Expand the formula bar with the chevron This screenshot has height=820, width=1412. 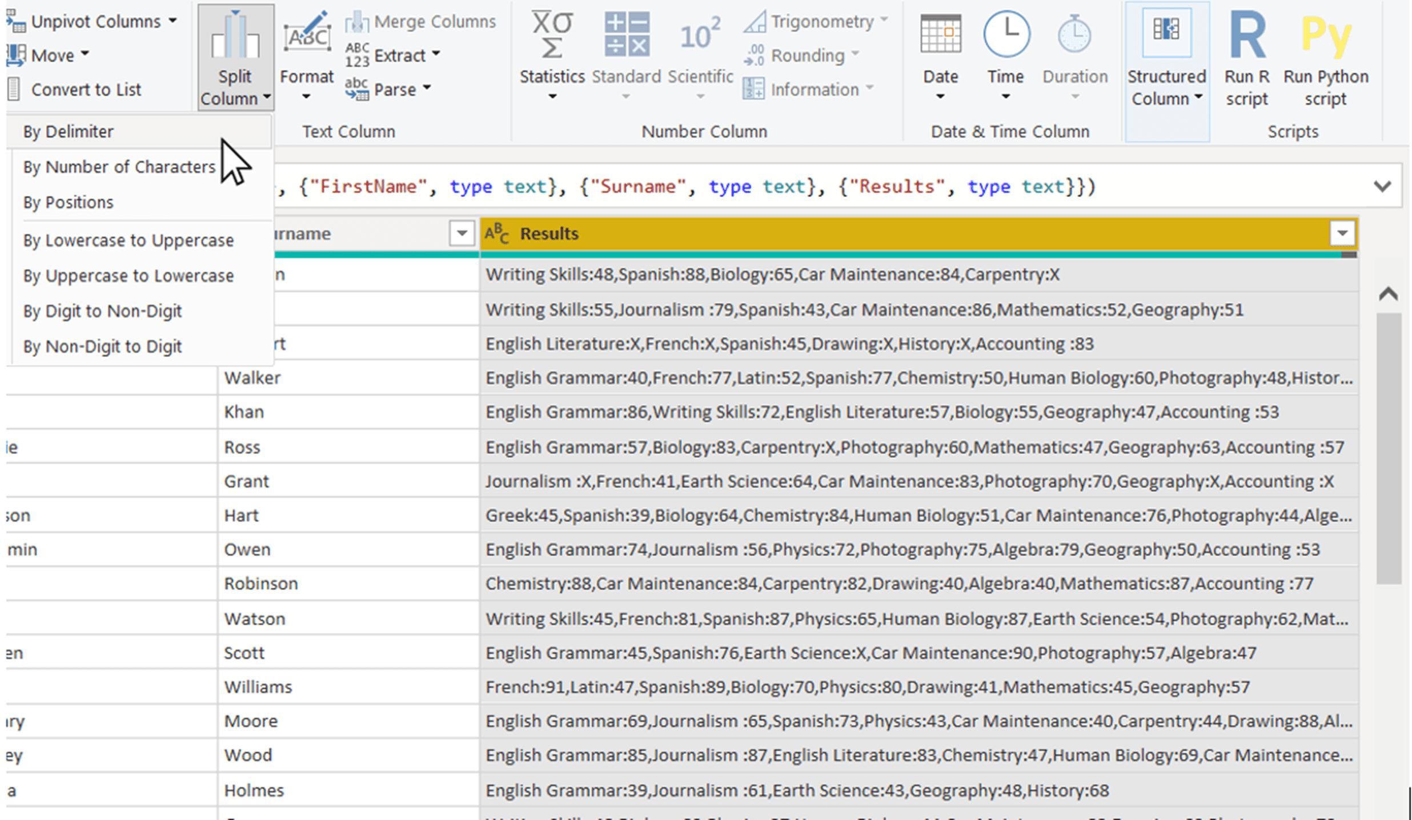pos(1382,186)
